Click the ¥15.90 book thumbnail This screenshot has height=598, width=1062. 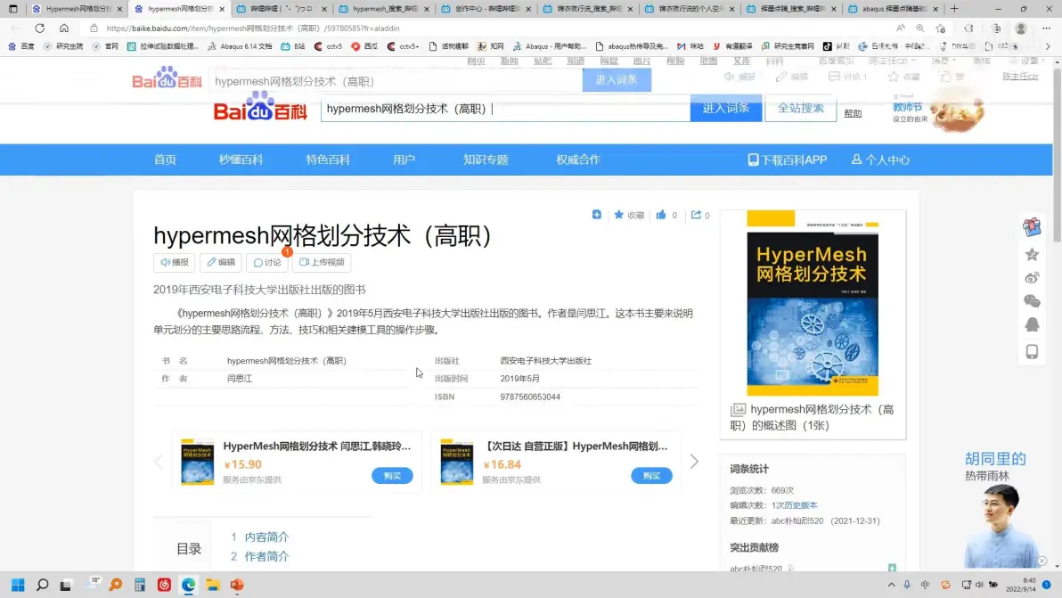tap(197, 462)
